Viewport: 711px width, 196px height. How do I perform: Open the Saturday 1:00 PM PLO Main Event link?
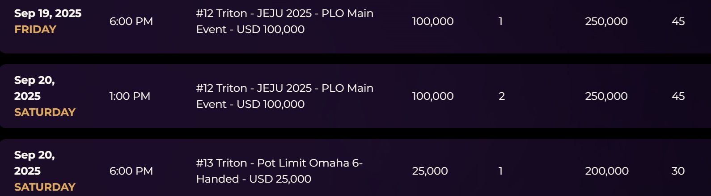click(284, 96)
